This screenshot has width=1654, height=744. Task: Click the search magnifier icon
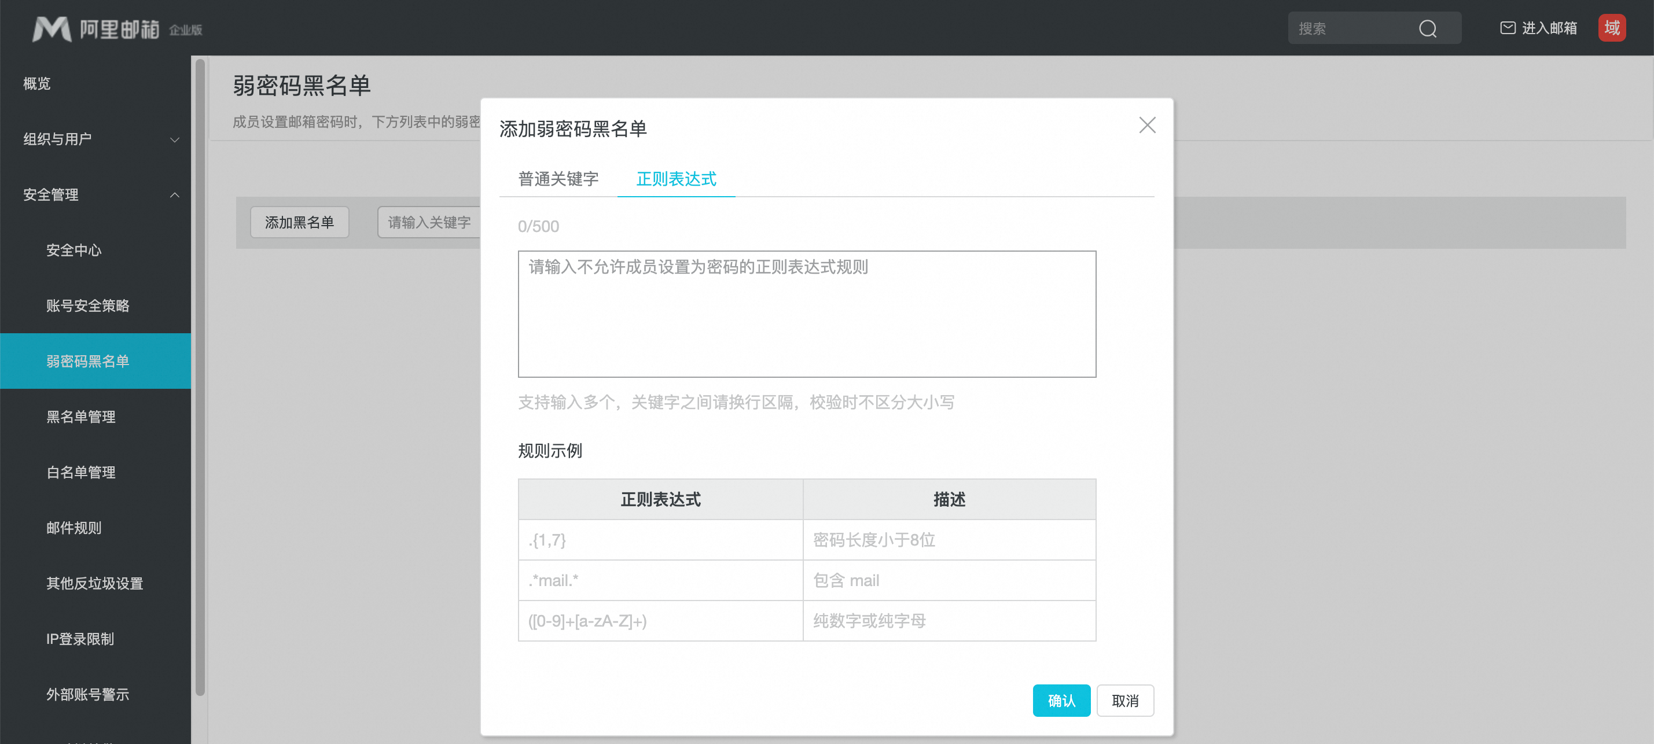point(1427,28)
